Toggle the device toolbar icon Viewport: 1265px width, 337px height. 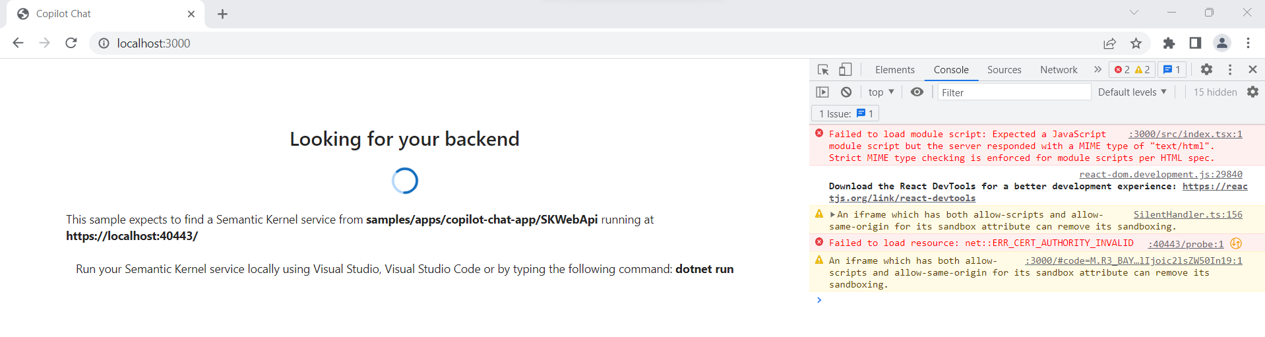845,69
